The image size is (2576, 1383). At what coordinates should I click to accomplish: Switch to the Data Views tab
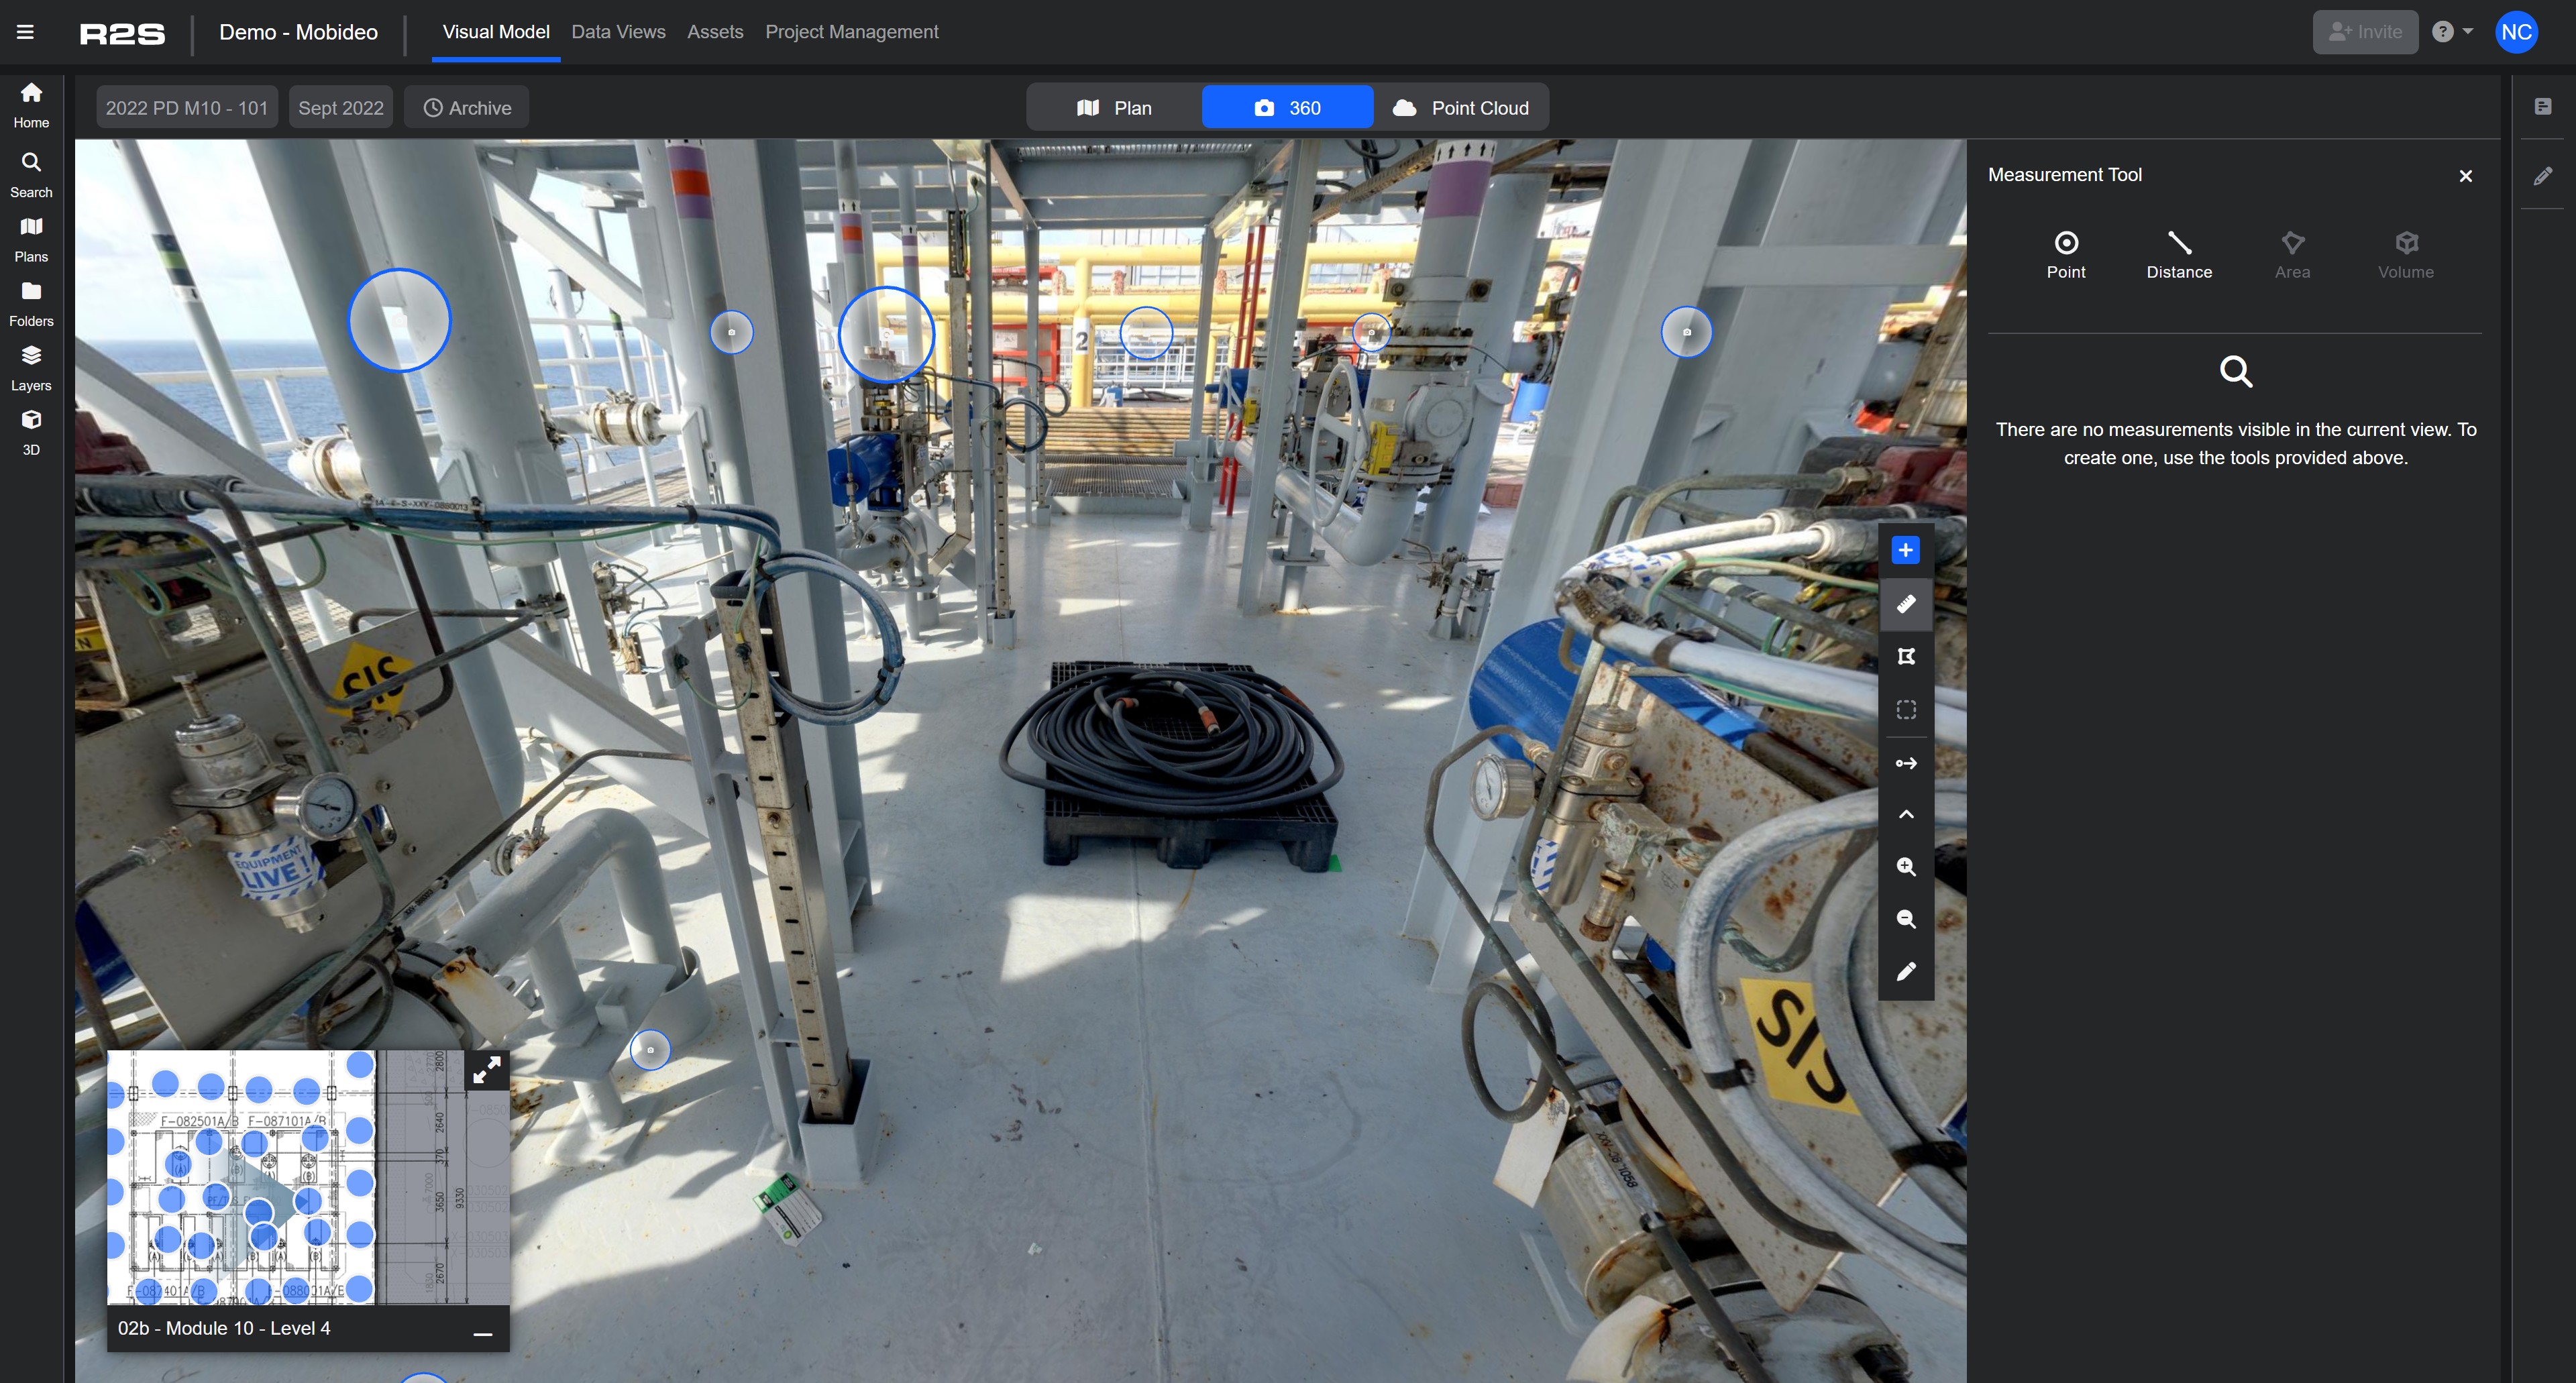618,32
